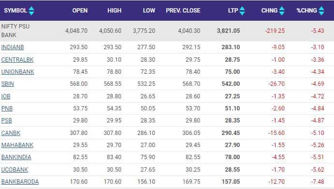The image size is (334, 189).
Task: Open the SBIN stock link
Action: [x=7, y=84]
